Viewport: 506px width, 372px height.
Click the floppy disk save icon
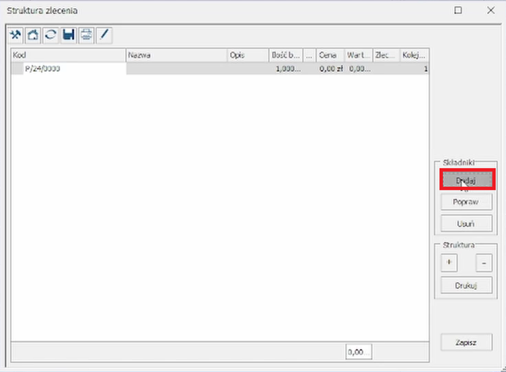[69, 35]
